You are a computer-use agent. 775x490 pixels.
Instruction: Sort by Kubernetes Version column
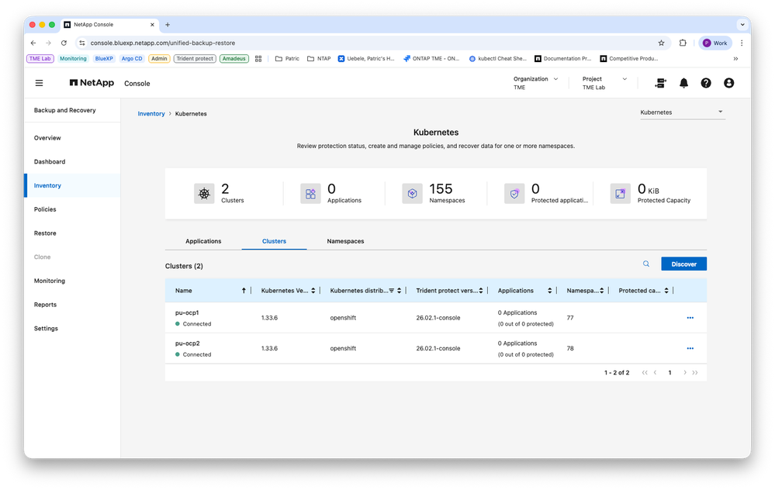coord(313,291)
